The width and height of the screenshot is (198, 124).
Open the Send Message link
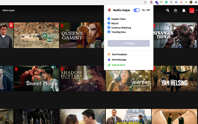119,60
